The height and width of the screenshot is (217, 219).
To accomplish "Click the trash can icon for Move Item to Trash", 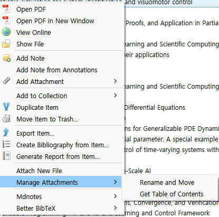I will (x=6, y=118).
